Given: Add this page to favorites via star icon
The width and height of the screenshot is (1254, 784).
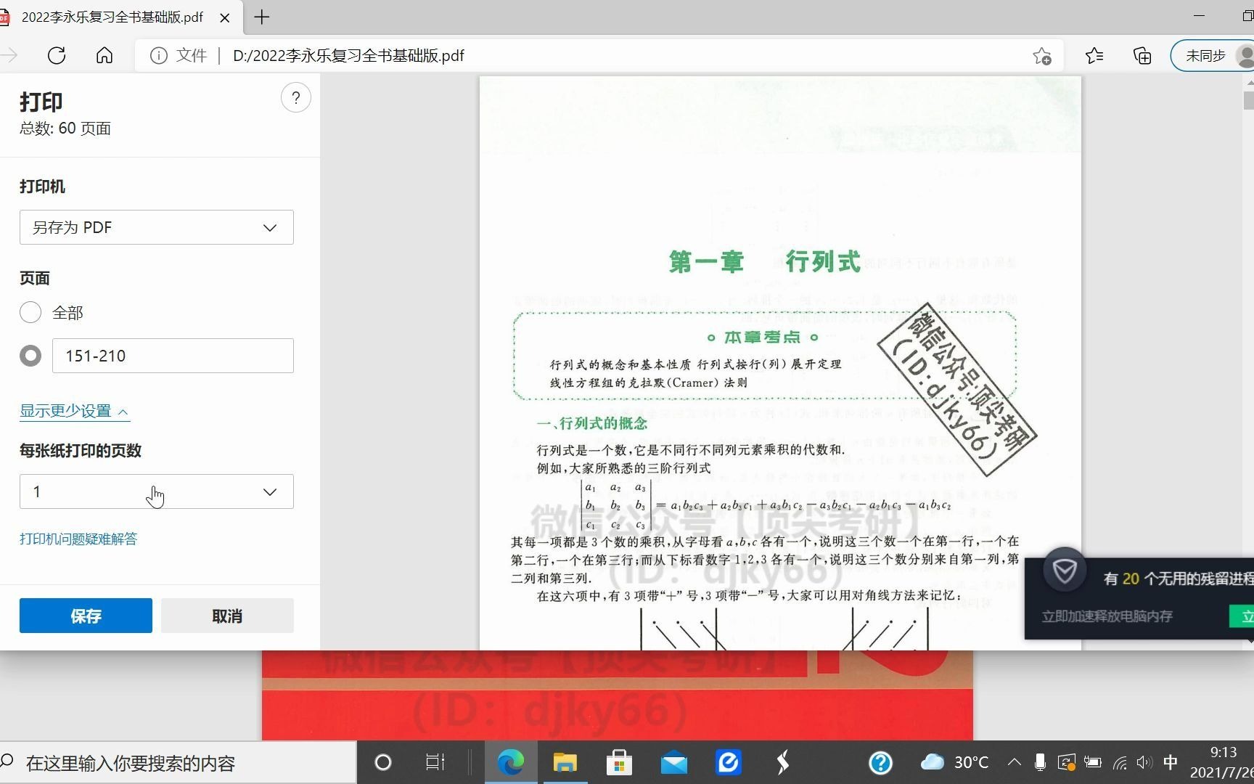Looking at the screenshot, I should (x=1043, y=55).
